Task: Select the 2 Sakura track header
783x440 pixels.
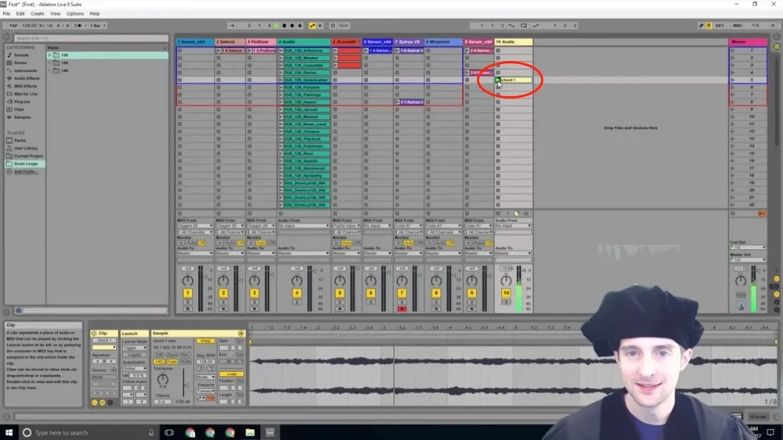Action: point(230,42)
